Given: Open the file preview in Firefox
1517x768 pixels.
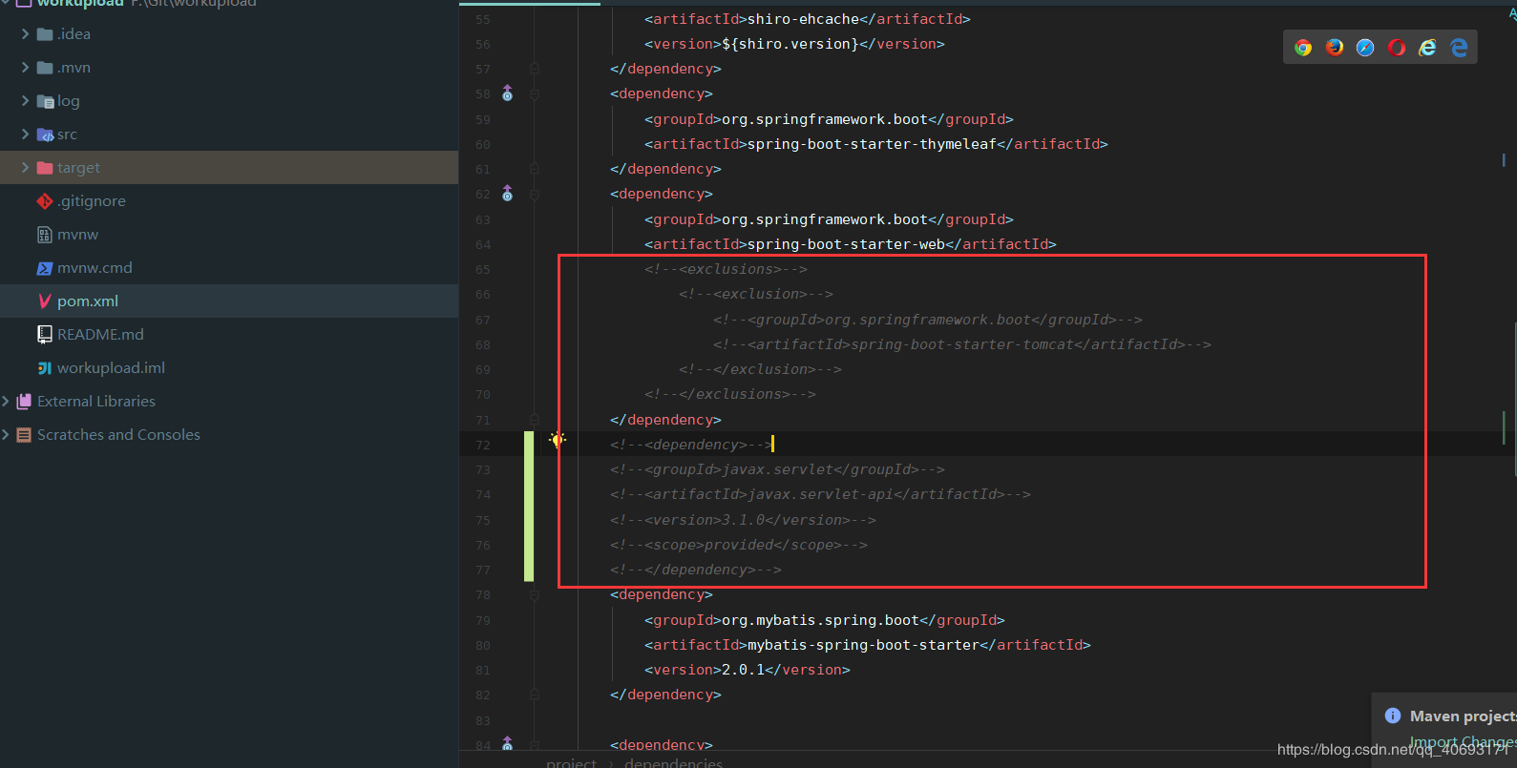Looking at the screenshot, I should click(x=1335, y=48).
